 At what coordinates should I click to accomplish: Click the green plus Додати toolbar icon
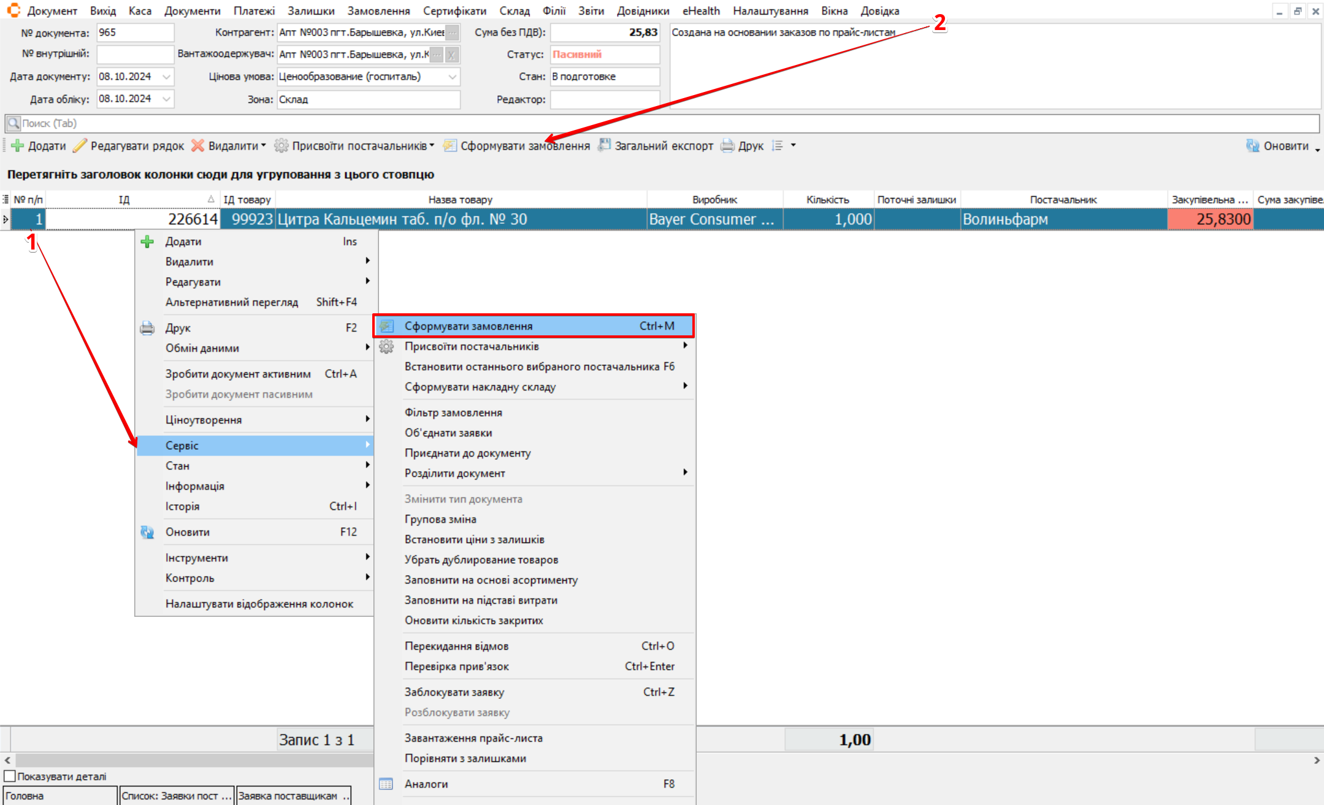(x=18, y=146)
